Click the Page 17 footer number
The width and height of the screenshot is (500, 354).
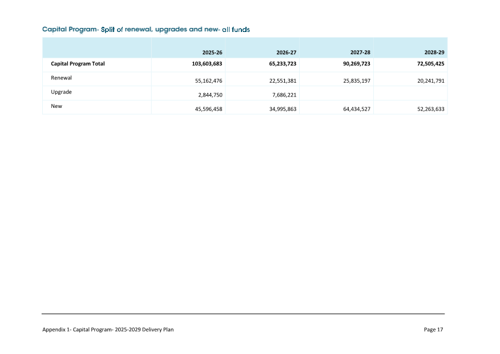tap(433, 329)
